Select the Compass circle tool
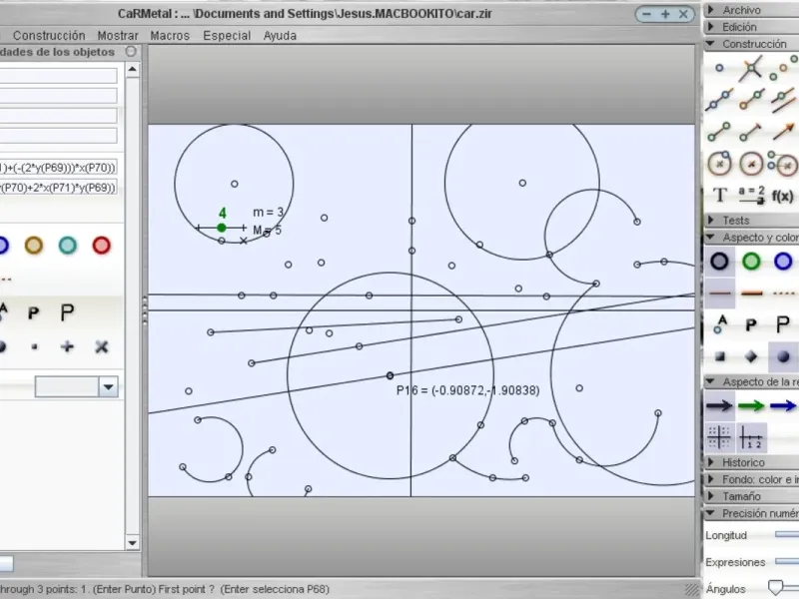The height and width of the screenshot is (599, 799). [x=784, y=164]
